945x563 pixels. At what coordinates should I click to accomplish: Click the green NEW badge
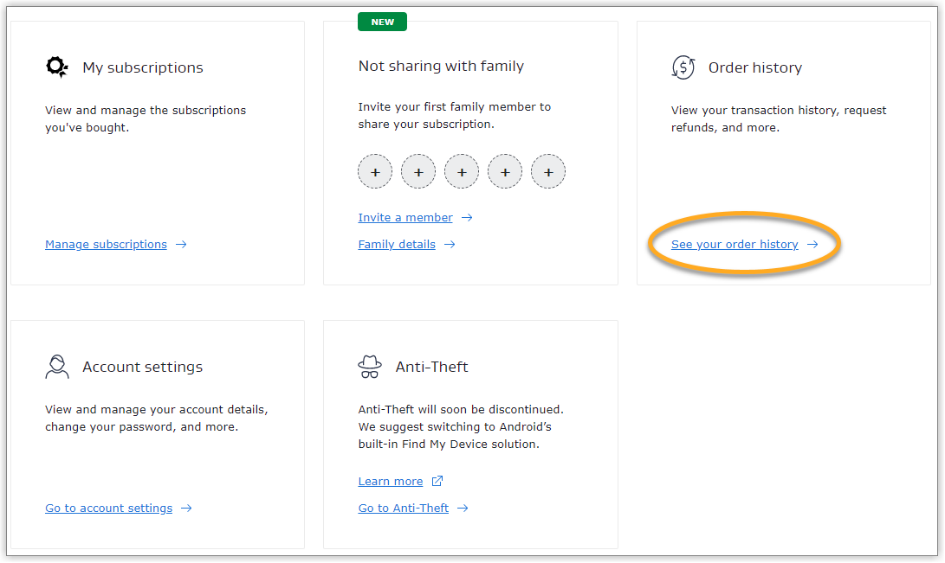click(x=382, y=22)
